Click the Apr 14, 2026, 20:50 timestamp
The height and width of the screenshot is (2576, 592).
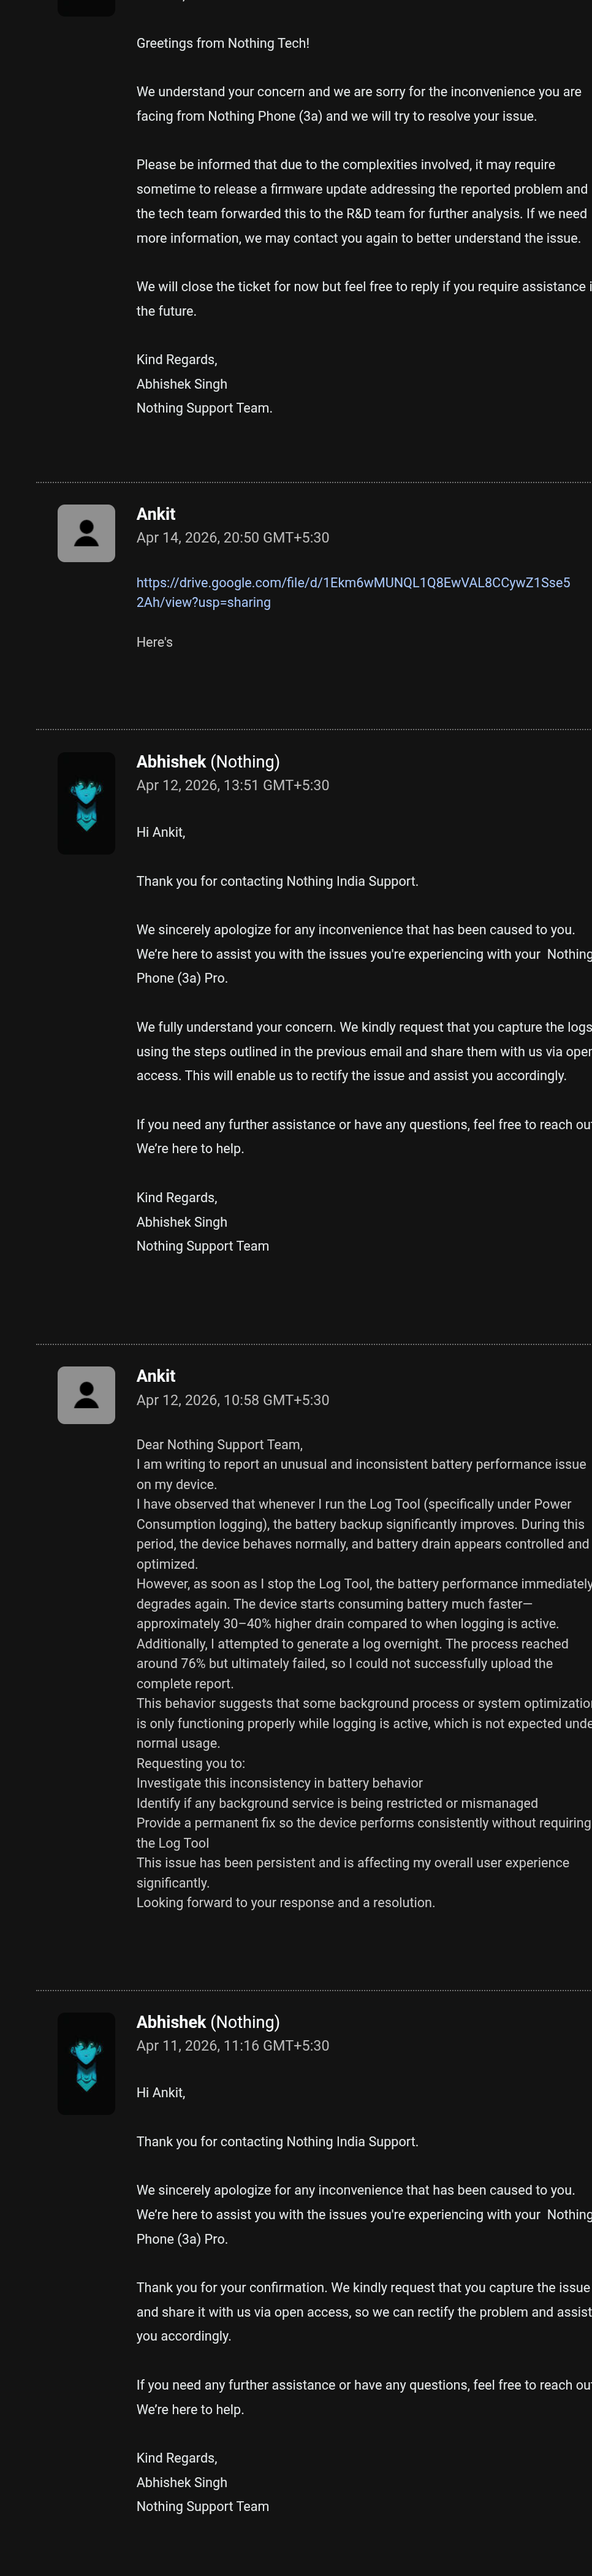click(x=232, y=538)
